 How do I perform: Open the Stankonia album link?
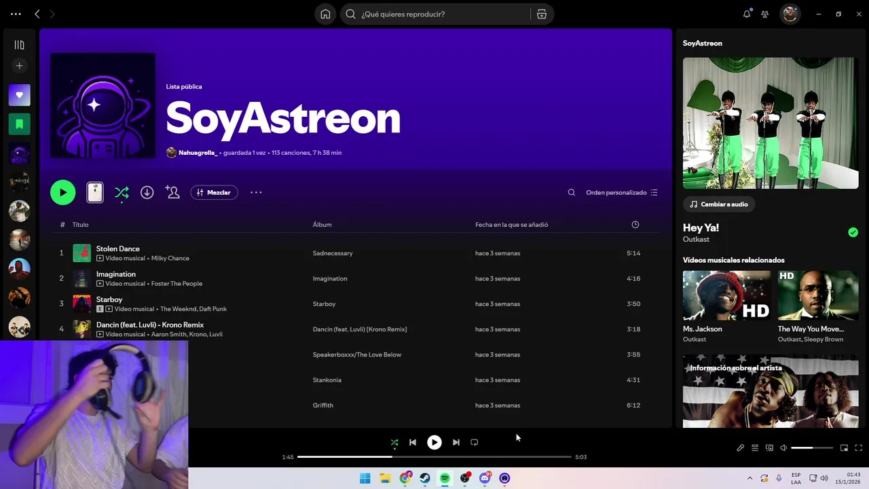pos(327,380)
